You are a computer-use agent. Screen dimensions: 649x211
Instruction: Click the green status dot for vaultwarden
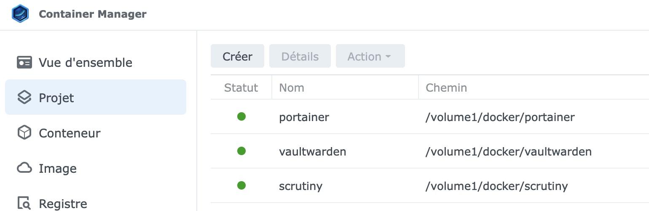(x=241, y=151)
